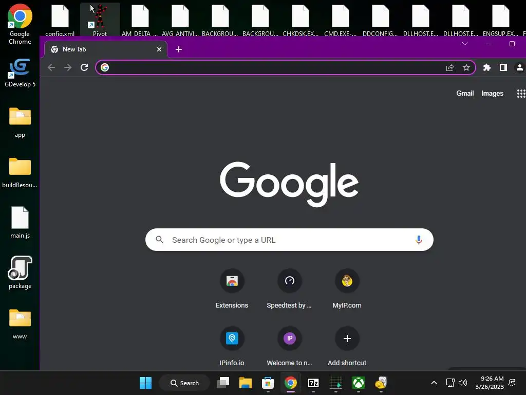Select the GDevelop 5 desktop shortcut
This screenshot has height=395, width=526.
20,73
